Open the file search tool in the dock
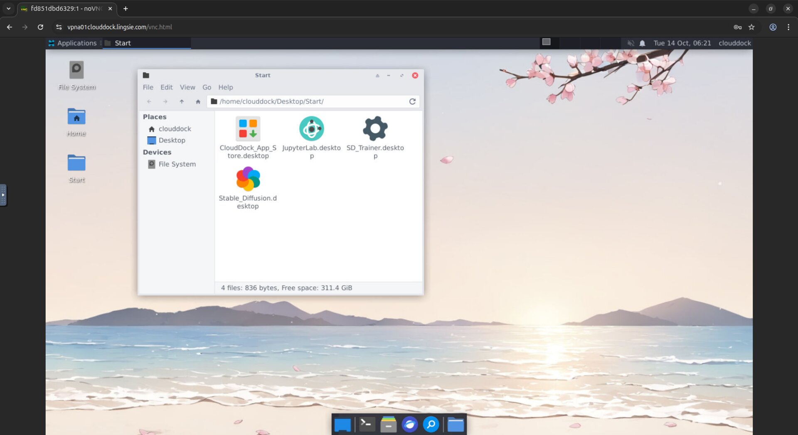The width and height of the screenshot is (798, 435). coord(431,424)
